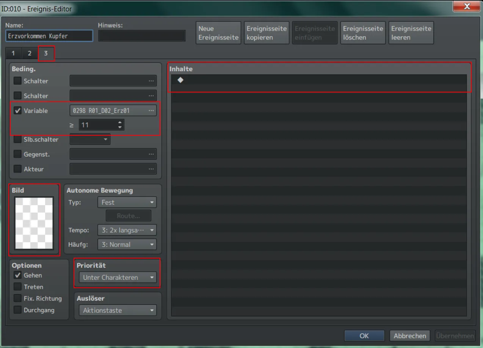The height and width of the screenshot is (348, 483).
Task: Open the Typ dropdown showing Fest
Action: (127, 202)
